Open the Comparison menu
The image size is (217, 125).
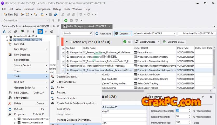43,9
